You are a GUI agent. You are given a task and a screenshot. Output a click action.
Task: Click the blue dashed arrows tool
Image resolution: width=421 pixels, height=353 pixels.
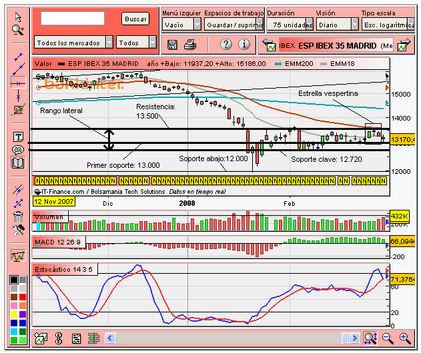coord(18,203)
